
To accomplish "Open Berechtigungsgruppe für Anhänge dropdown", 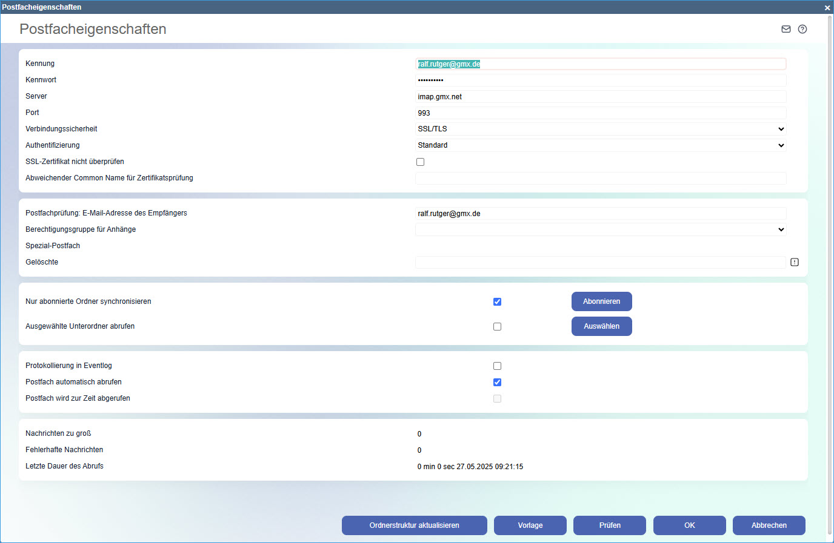I will [x=600, y=229].
